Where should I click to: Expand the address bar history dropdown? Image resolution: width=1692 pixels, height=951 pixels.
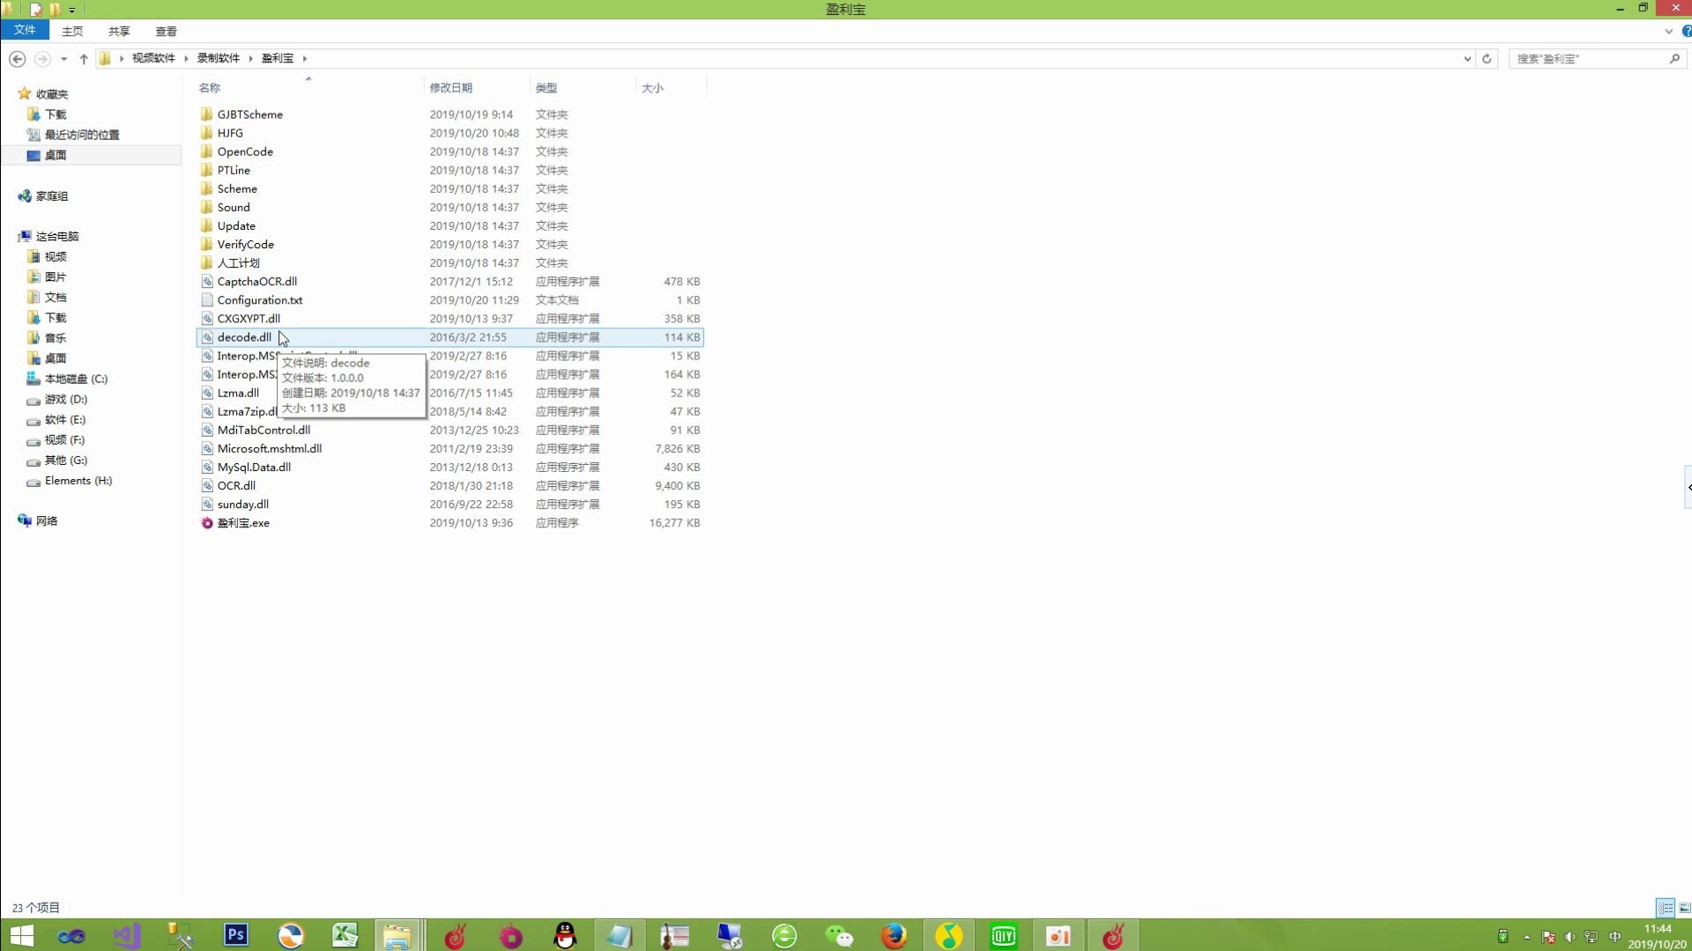pyautogui.click(x=1467, y=59)
